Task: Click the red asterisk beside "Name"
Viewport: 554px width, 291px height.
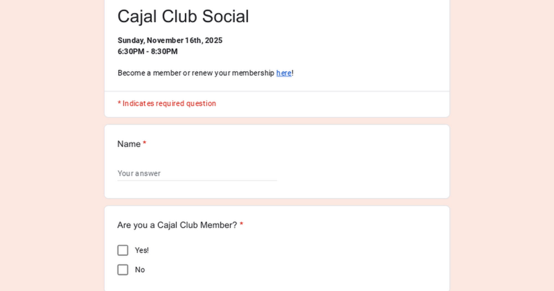Action: [x=144, y=143]
